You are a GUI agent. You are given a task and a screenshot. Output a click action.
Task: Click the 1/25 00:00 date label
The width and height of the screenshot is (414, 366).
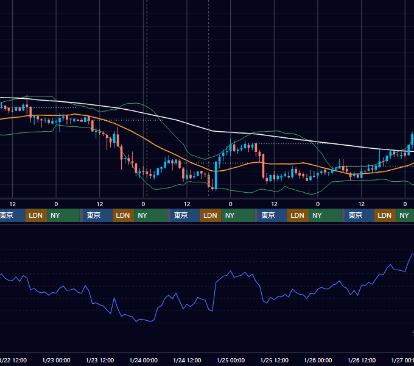231,360
